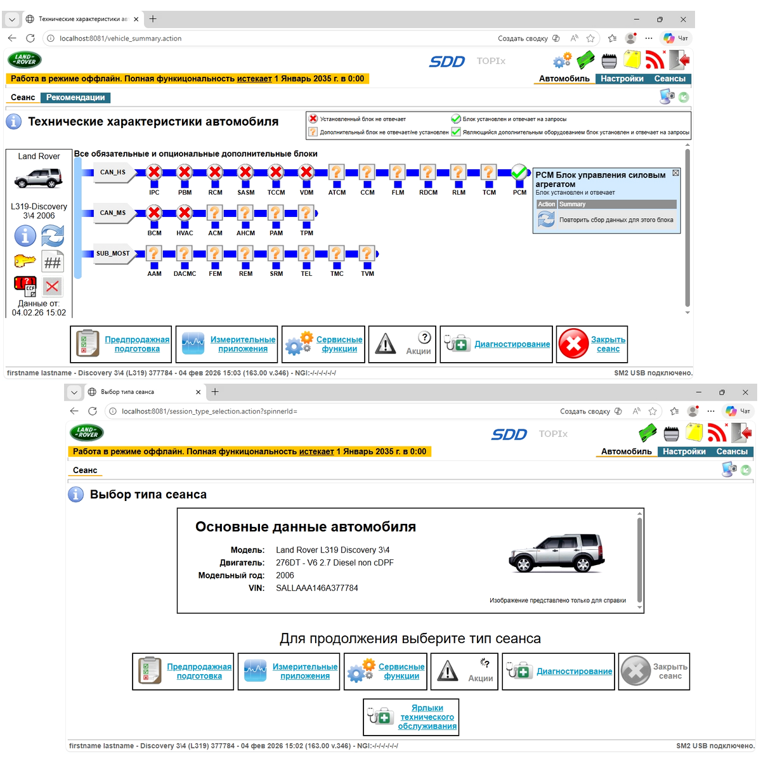The width and height of the screenshot is (761, 761).
Task: Click Диагностирование in bottom window
Action: 558,672
